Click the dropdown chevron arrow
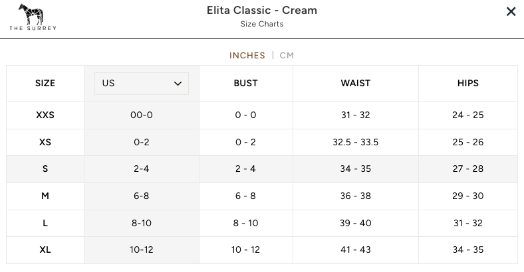Image resolution: width=524 pixels, height=272 pixels. click(x=178, y=84)
